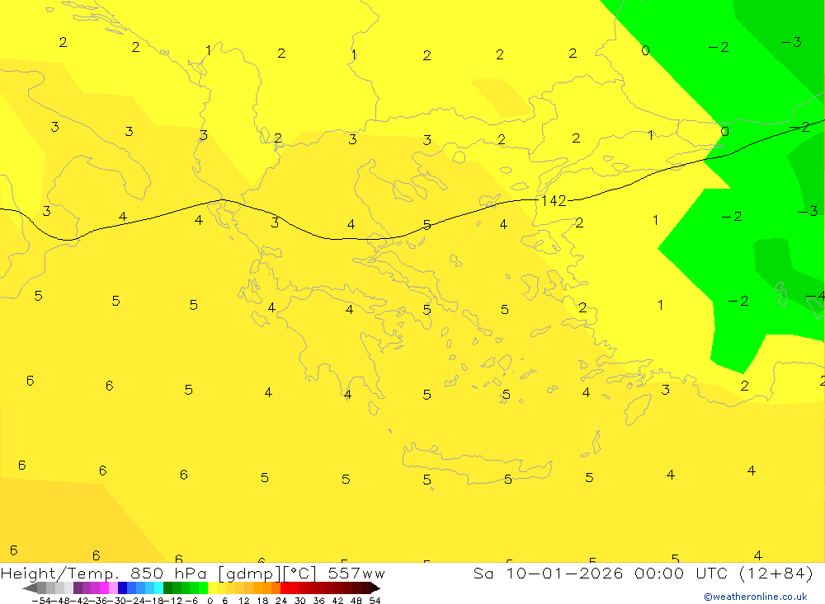Click the '18' legend scale label
Image resolution: width=825 pixels, height=604 pixels.
pos(262,601)
